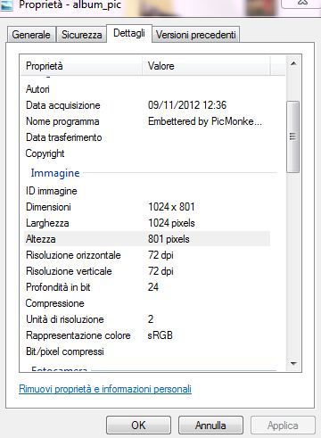This screenshot has height=438, width=321.
Task: Click the Applica button
Action: [283, 426]
